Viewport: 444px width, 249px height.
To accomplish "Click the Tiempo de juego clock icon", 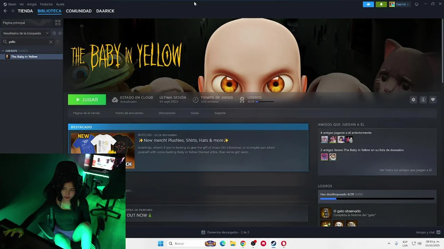I will (x=196, y=100).
